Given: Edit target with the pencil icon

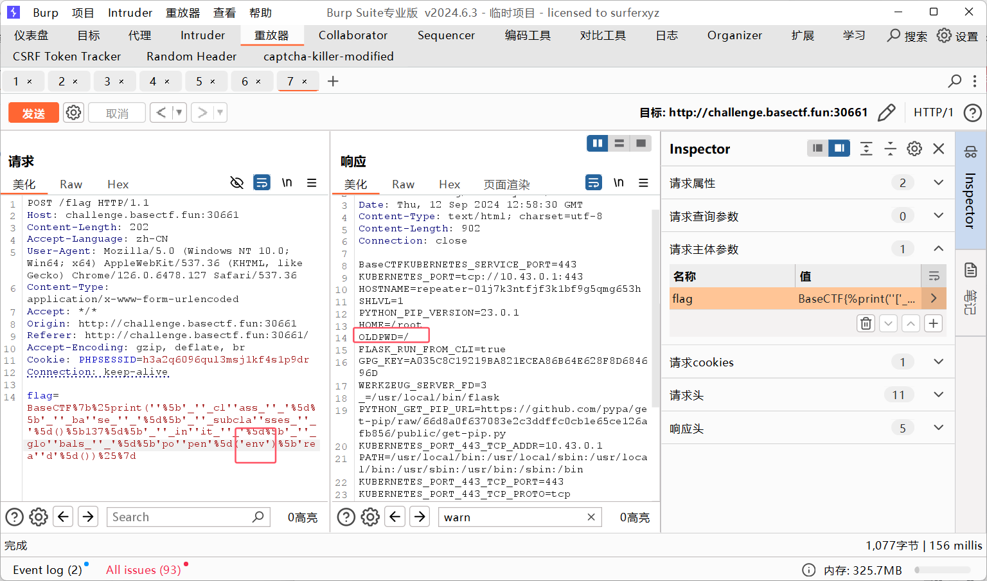Looking at the screenshot, I should (x=887, y=112).
